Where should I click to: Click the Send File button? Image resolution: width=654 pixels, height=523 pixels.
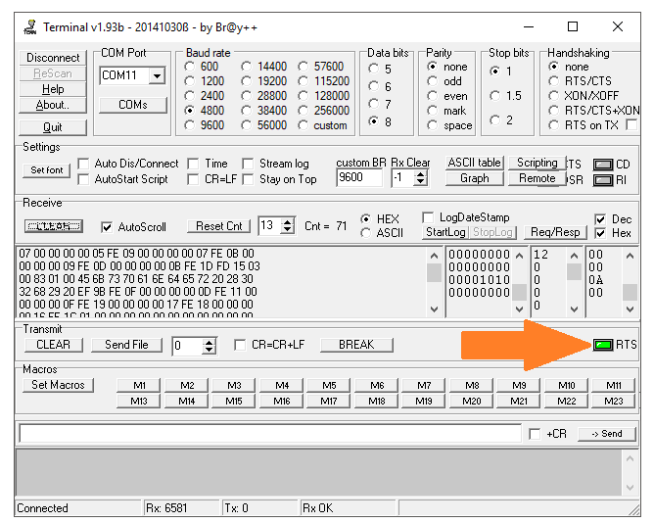[126, 345]
